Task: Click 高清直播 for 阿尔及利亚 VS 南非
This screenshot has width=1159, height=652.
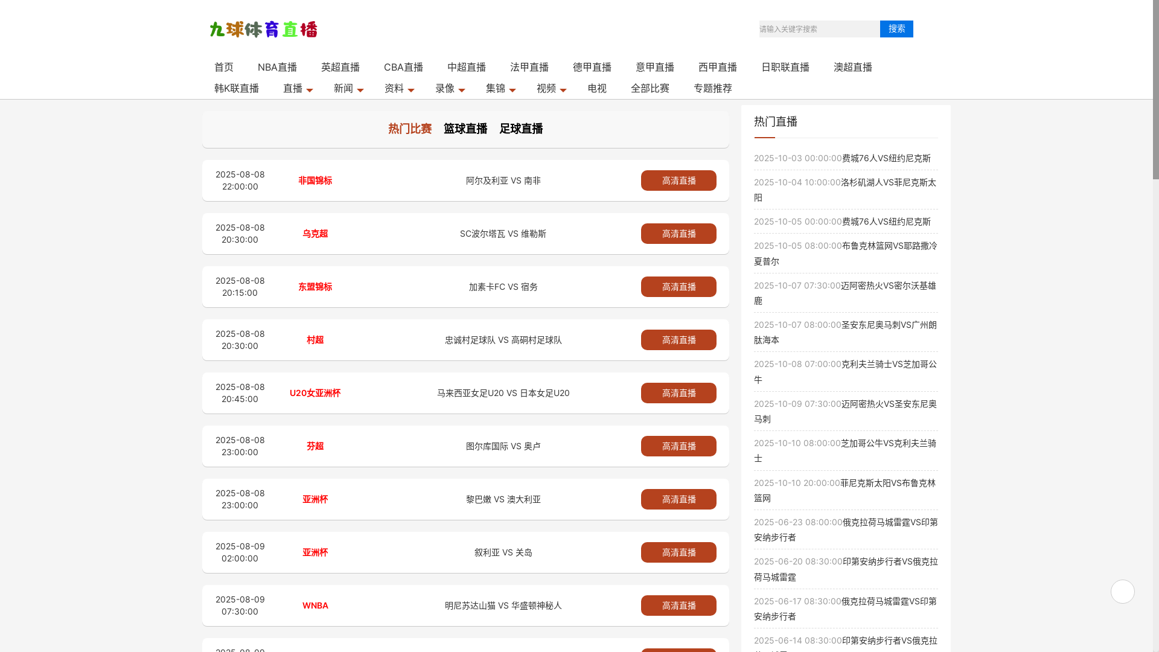Action: pos(678,181)
